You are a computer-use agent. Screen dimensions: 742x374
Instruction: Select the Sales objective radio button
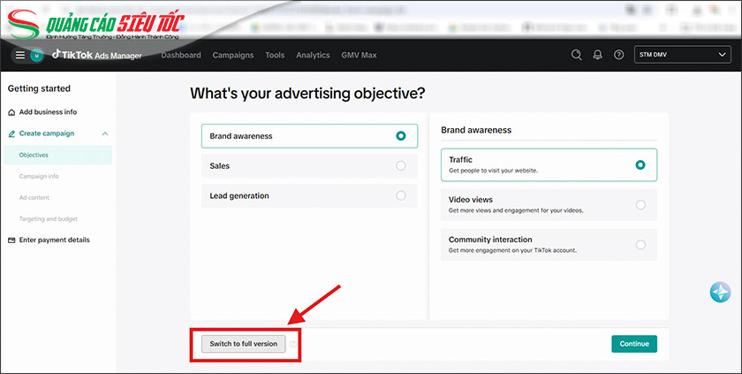(401, 165)
